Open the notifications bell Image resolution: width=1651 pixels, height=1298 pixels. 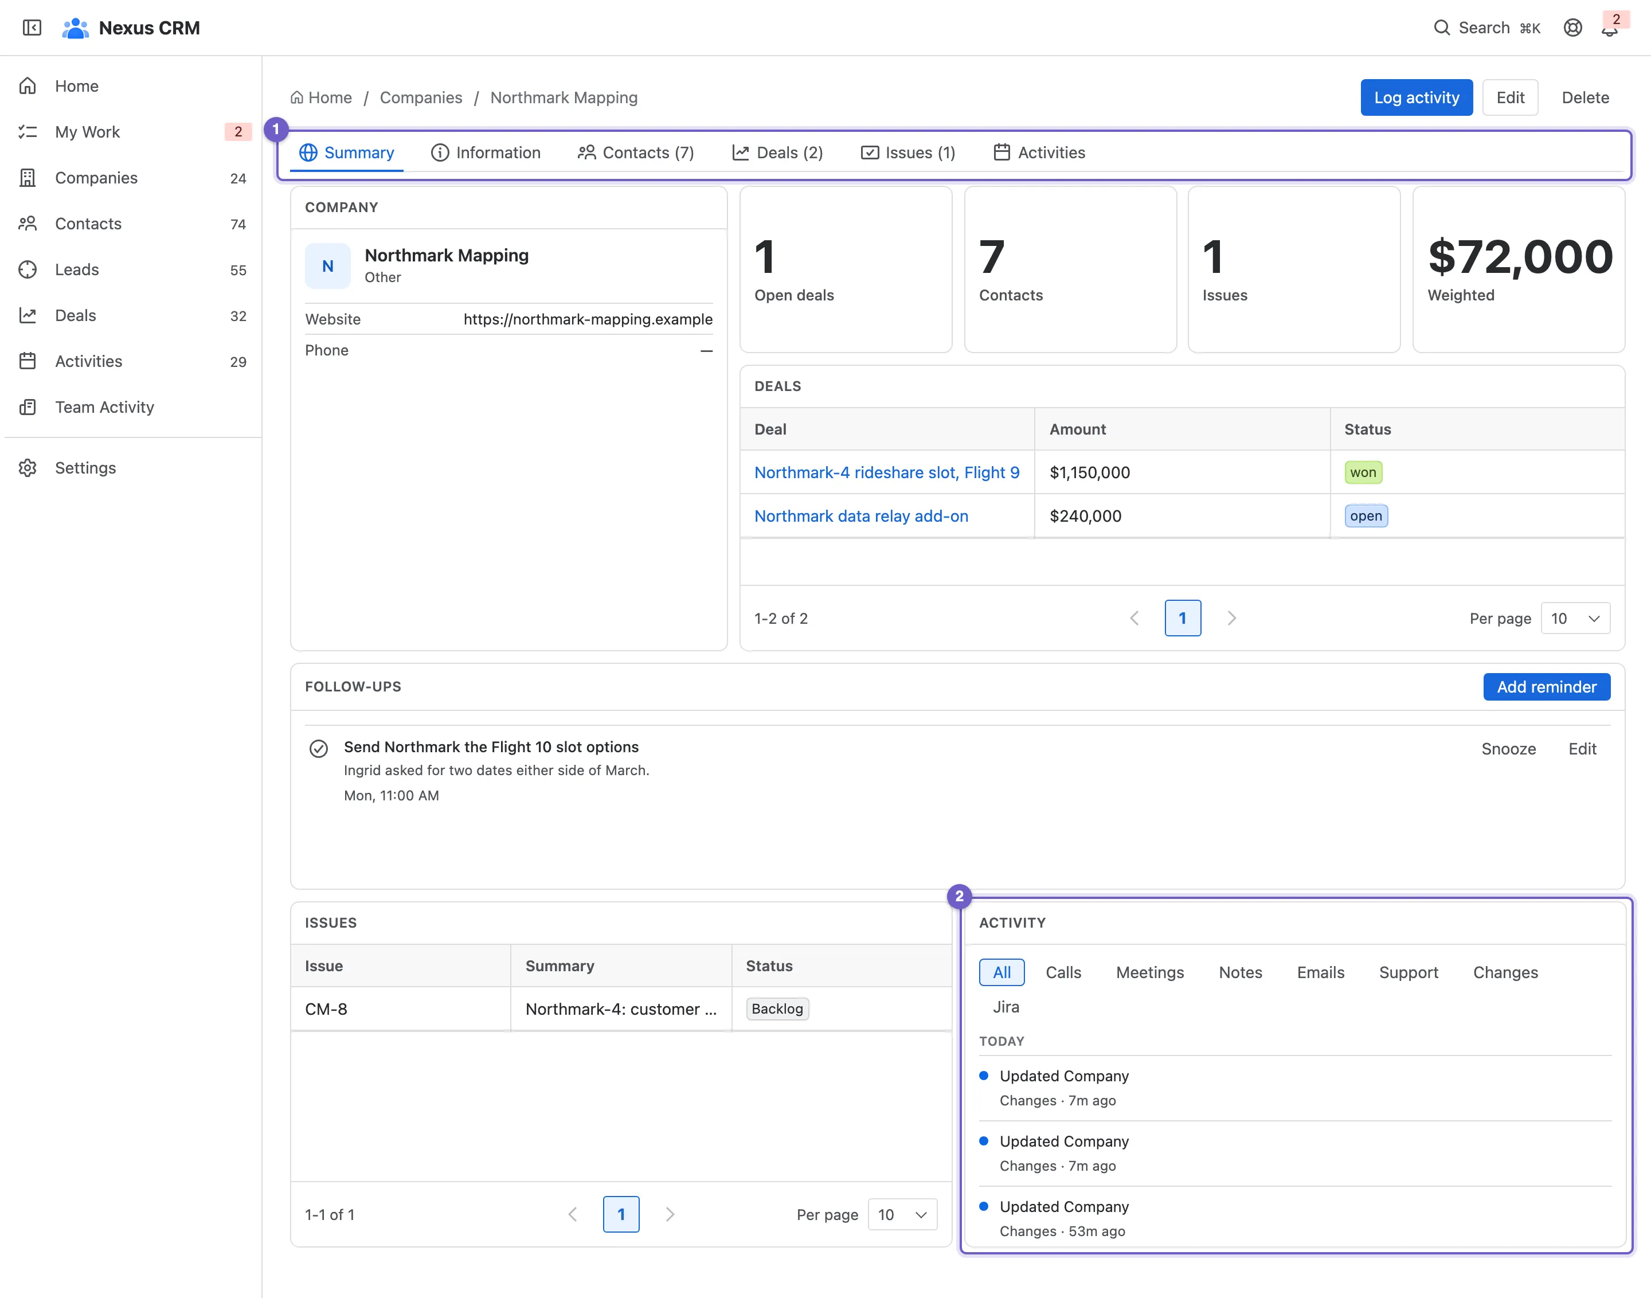[x=1609, y=29]
